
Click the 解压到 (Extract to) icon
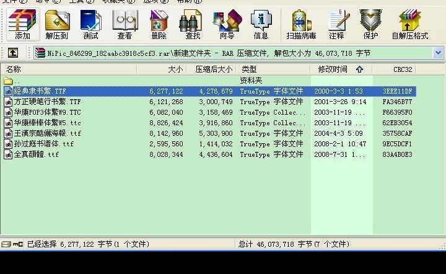(x=57, y=24)
